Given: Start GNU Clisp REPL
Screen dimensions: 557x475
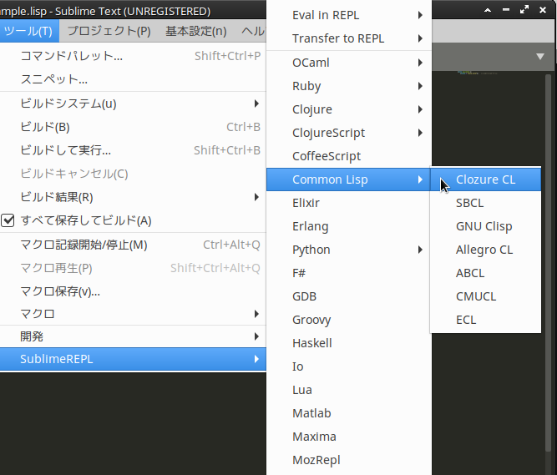Looking at the screenshot, I should (485, 226).
